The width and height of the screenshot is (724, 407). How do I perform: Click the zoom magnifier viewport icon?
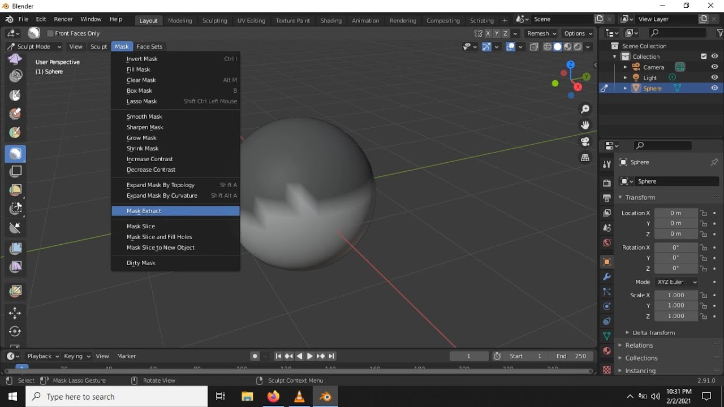point(585,109)
